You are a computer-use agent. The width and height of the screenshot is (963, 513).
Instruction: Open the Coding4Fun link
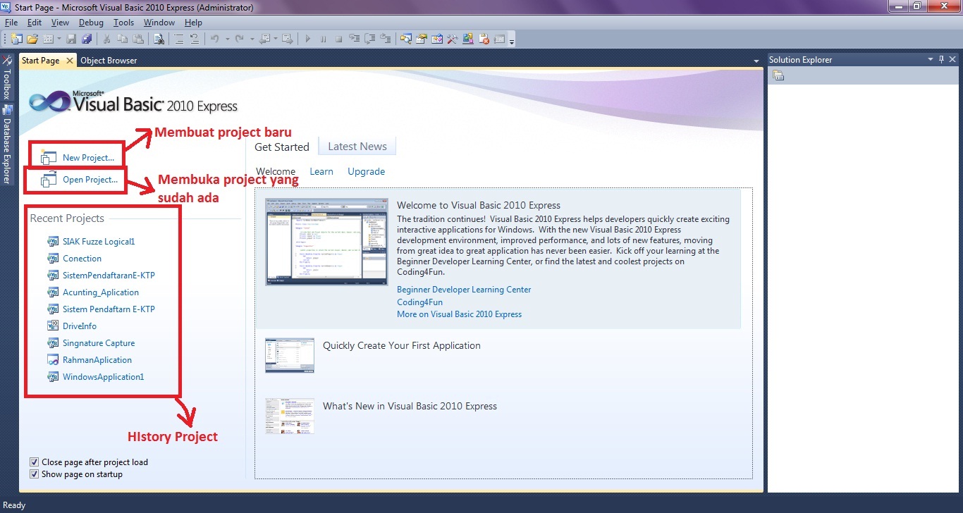point(419,302)
